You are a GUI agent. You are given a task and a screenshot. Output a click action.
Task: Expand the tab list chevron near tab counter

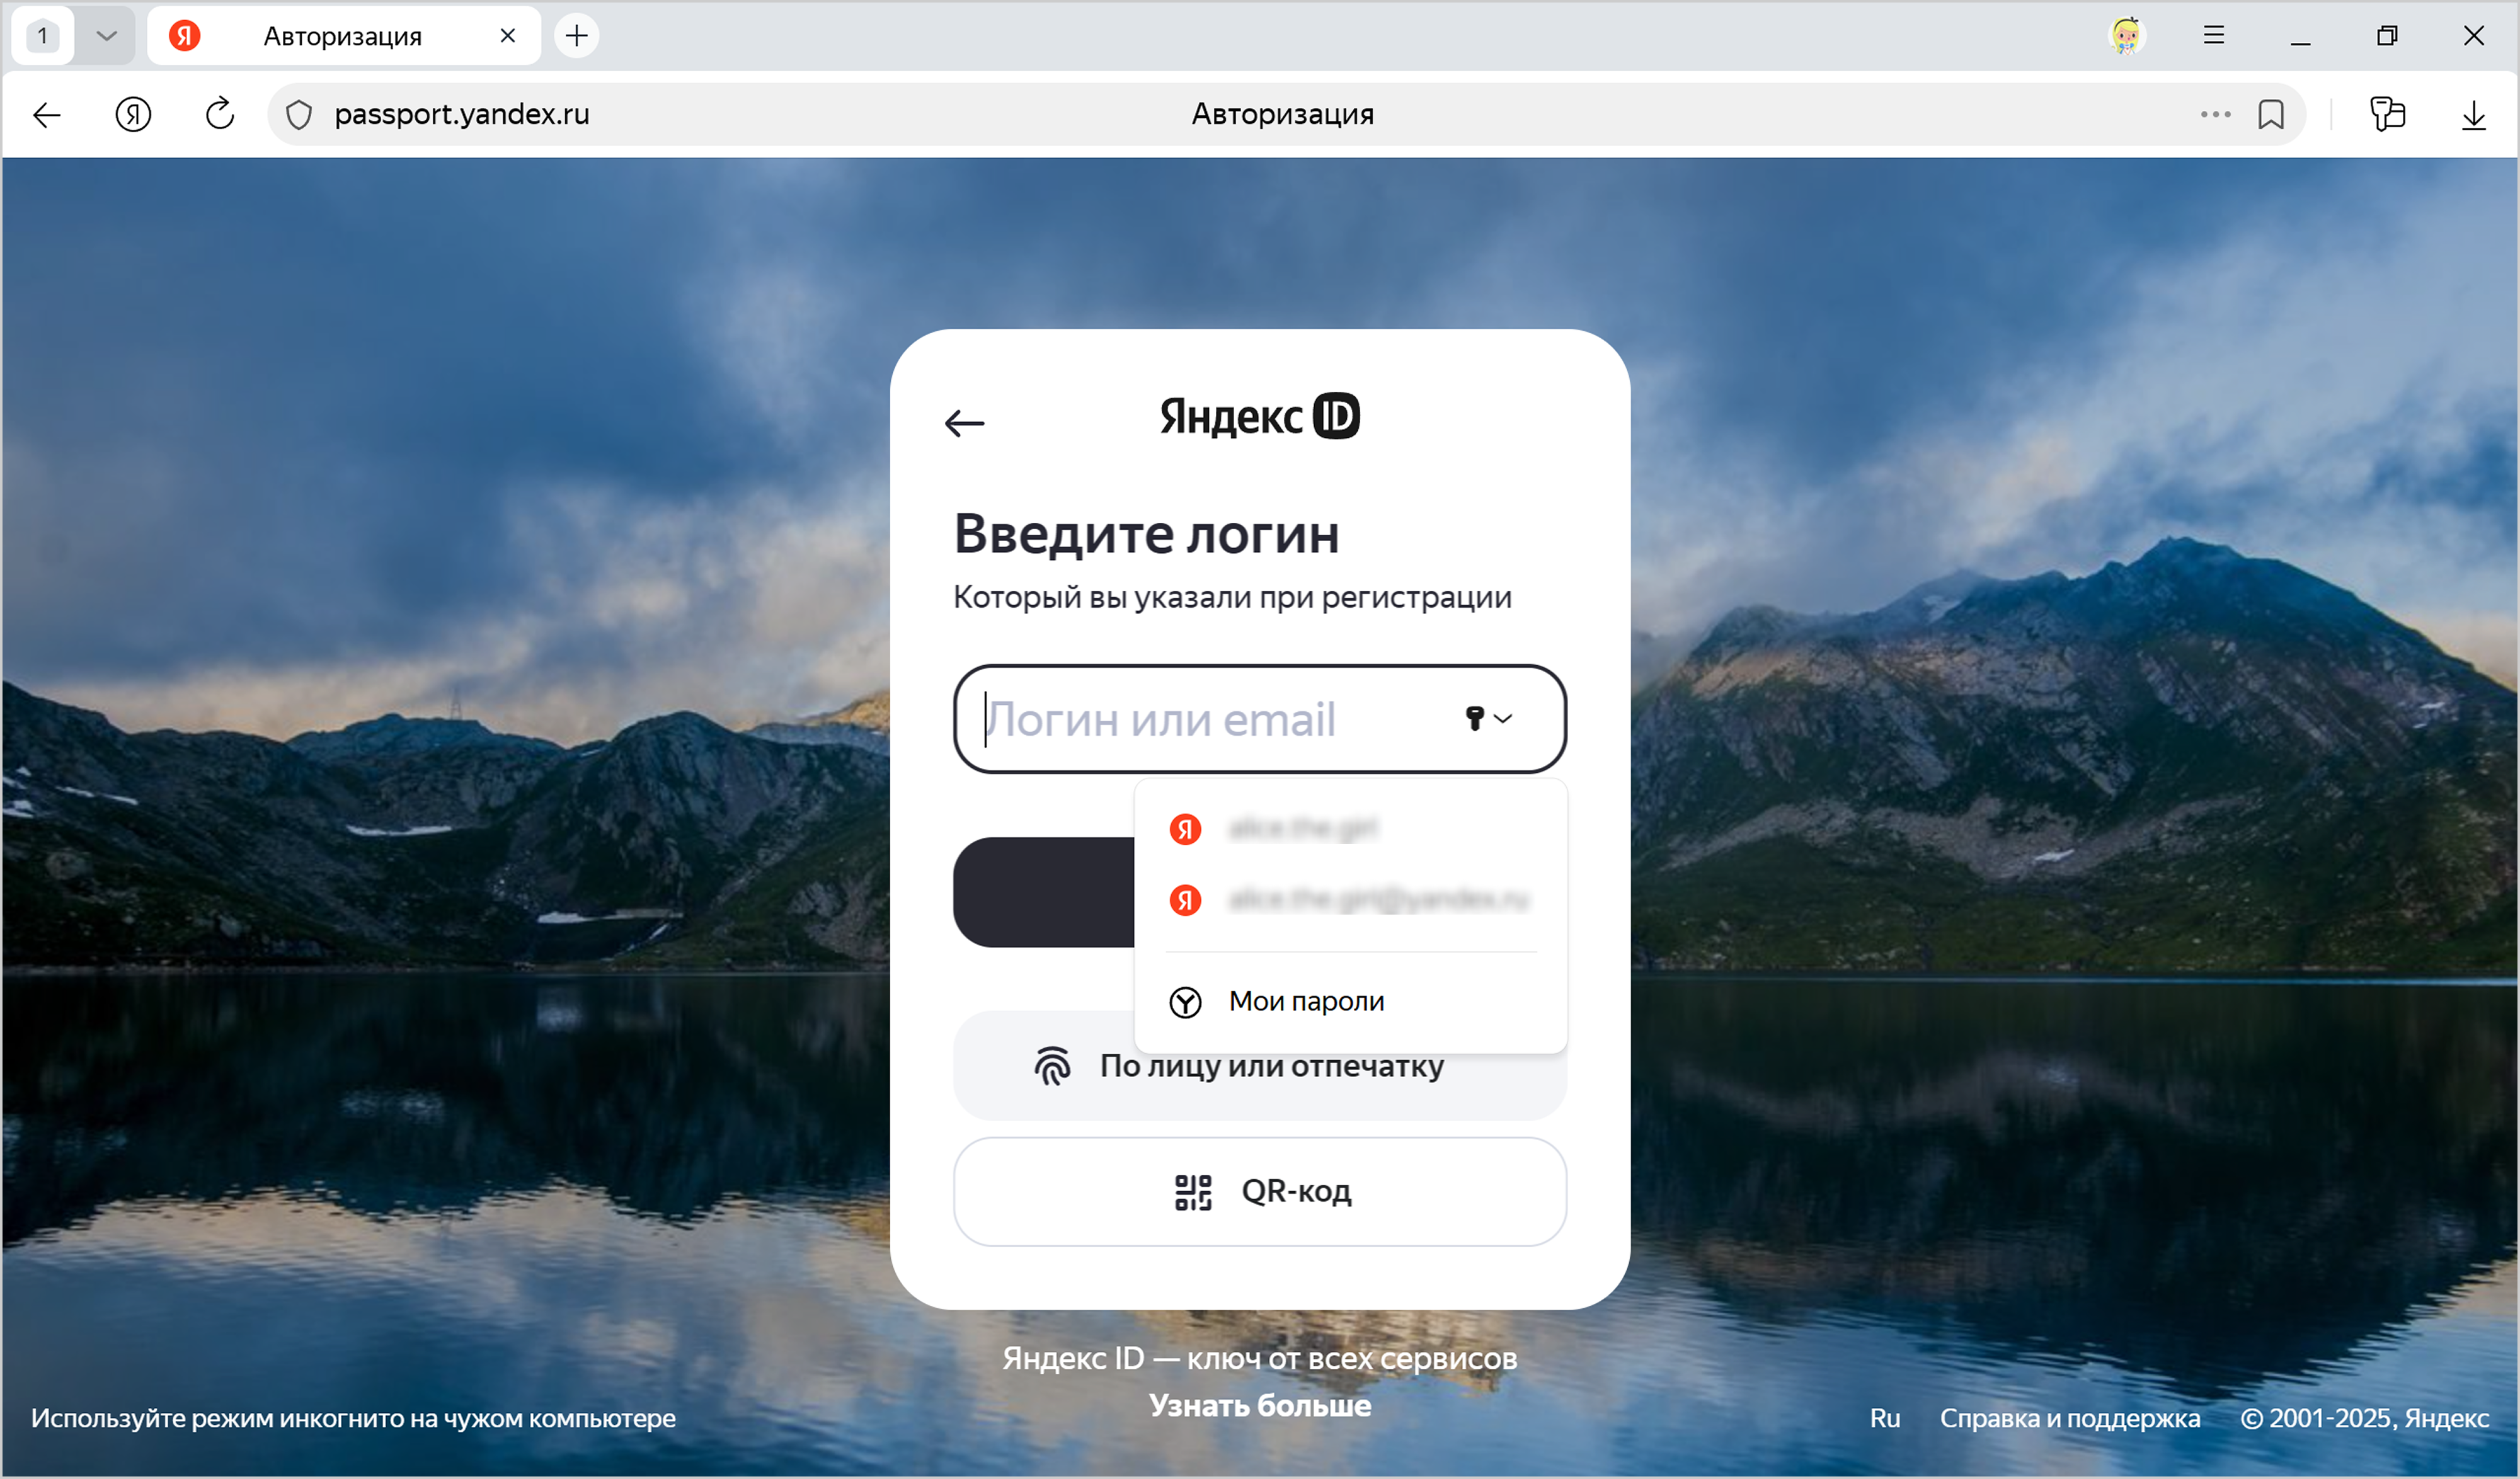coord(106,36)
